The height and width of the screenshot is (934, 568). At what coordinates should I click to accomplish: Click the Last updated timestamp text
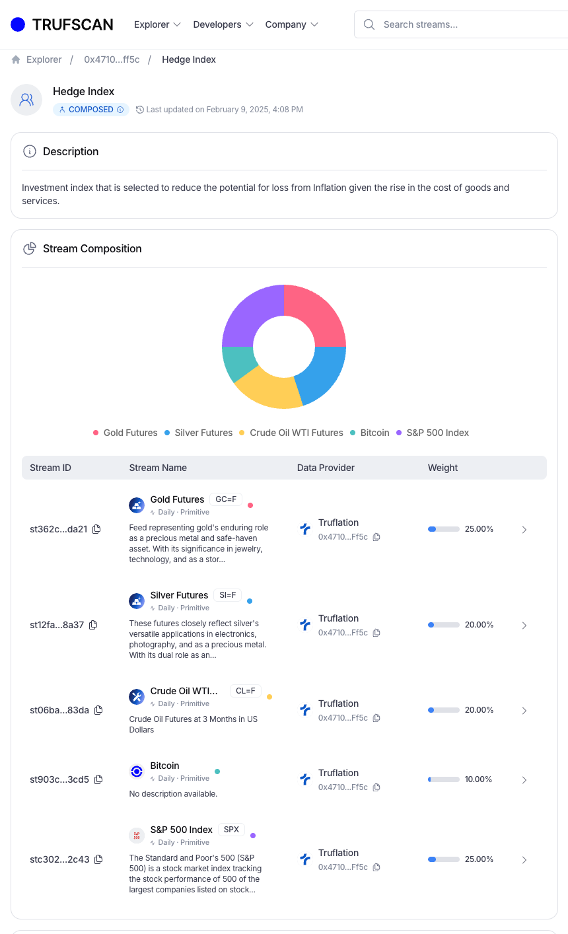coord(225,110)
